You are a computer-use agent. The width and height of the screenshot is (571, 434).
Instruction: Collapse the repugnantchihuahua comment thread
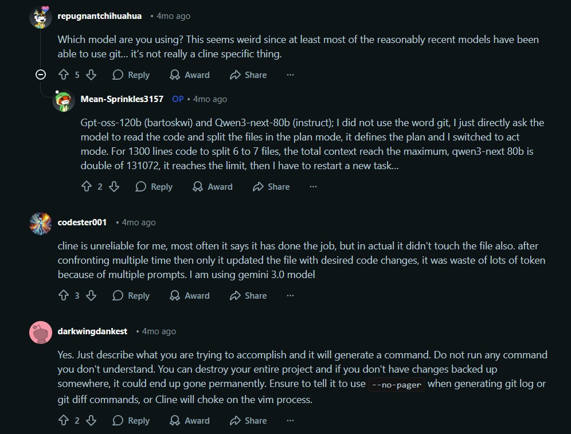click(x=41, y=75)
